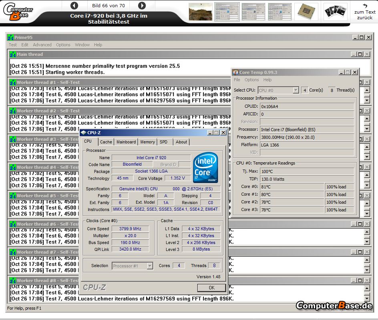Image resolution: width=378 pixels, height=320 pixels.
Task: Switch to the Memory tab in CPU-Z
Action: (x=147, y=142)
